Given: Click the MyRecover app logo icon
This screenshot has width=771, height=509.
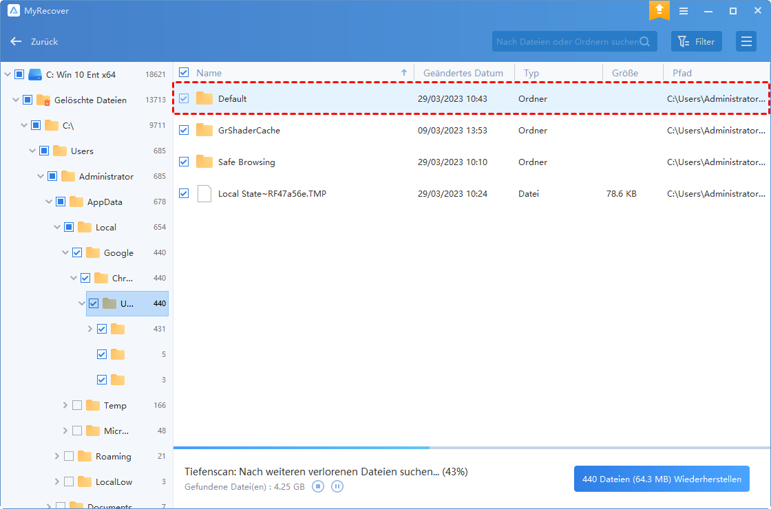Looking at the screenshot, I should [x=14, y=11].
